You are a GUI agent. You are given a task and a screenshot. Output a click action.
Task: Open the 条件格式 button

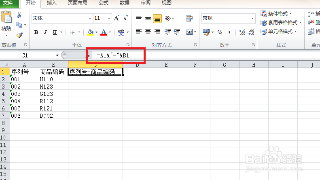pyautogui.click(x=276, y=14)
